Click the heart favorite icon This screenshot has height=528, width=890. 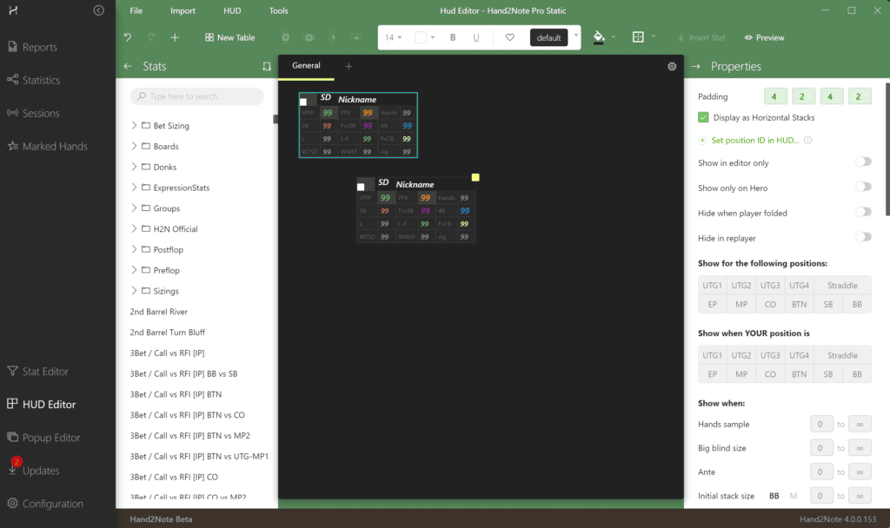click(509, 37)
